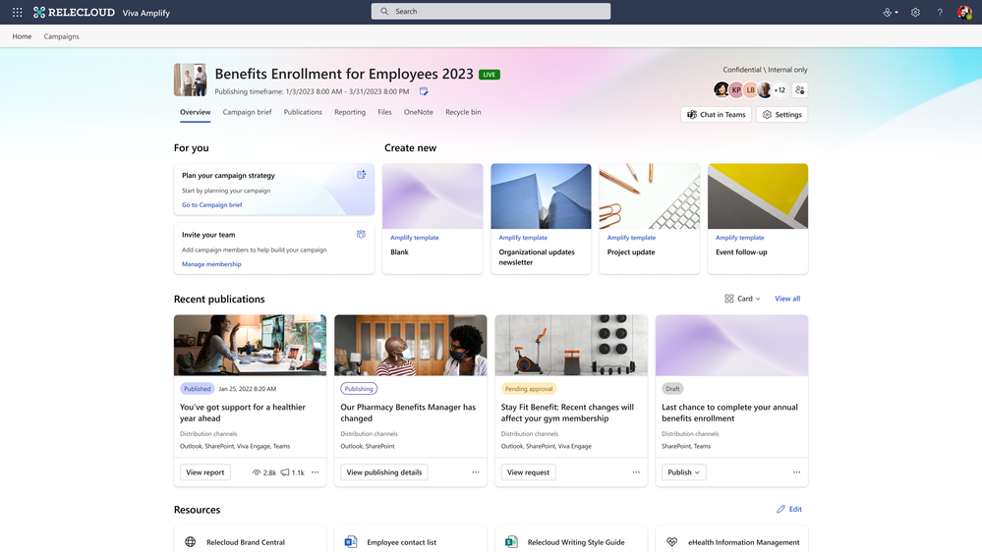Click Chat in Teams button

point(716,115)
